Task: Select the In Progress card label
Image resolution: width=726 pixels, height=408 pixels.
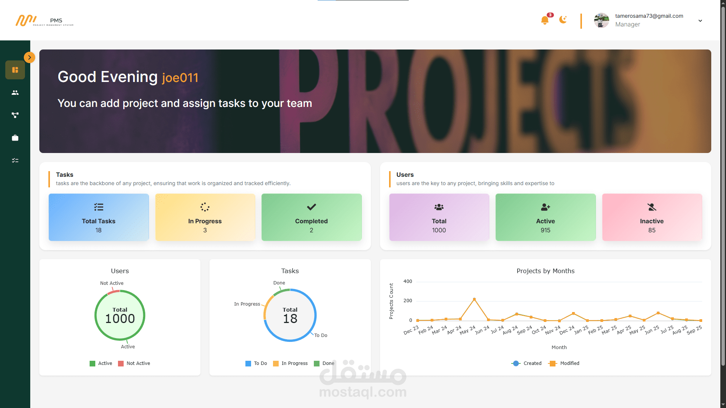Action: click(205, 221)
